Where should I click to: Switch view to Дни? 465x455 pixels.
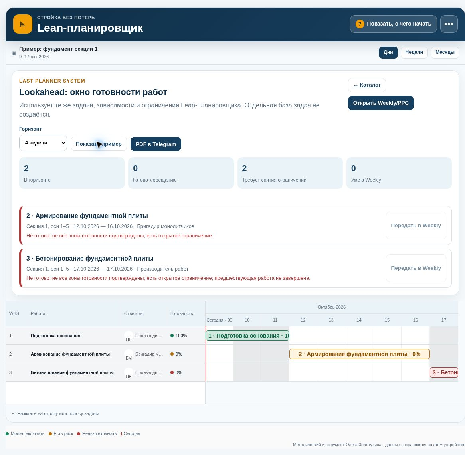[x=388, y=53]
